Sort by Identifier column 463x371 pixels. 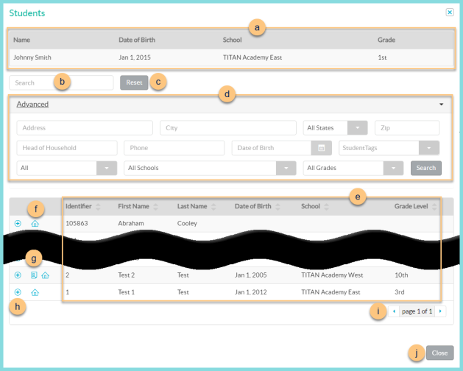pyautogui.click(x=98, y=206)
